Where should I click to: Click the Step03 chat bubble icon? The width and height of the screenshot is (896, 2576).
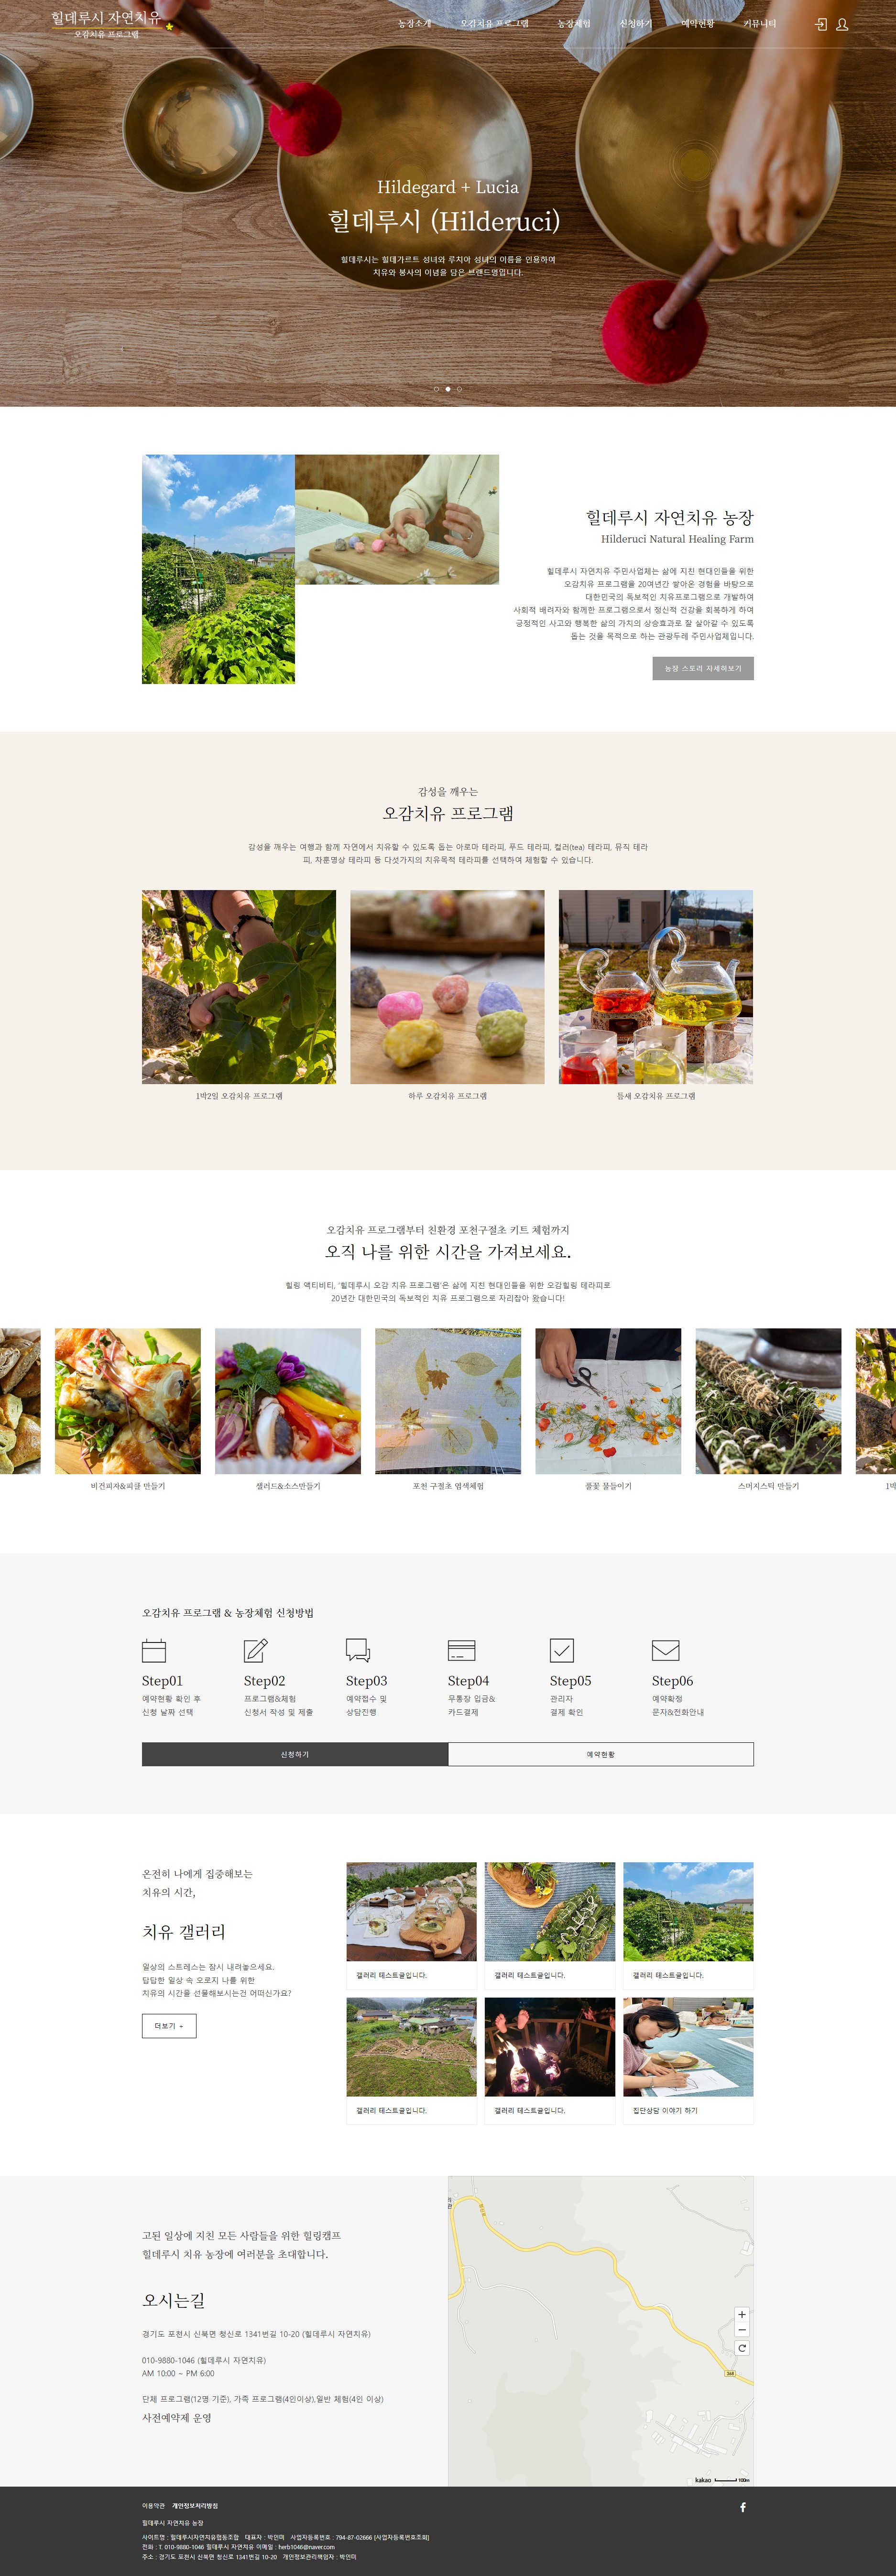pyautogui.click(x=358, y=1650)
